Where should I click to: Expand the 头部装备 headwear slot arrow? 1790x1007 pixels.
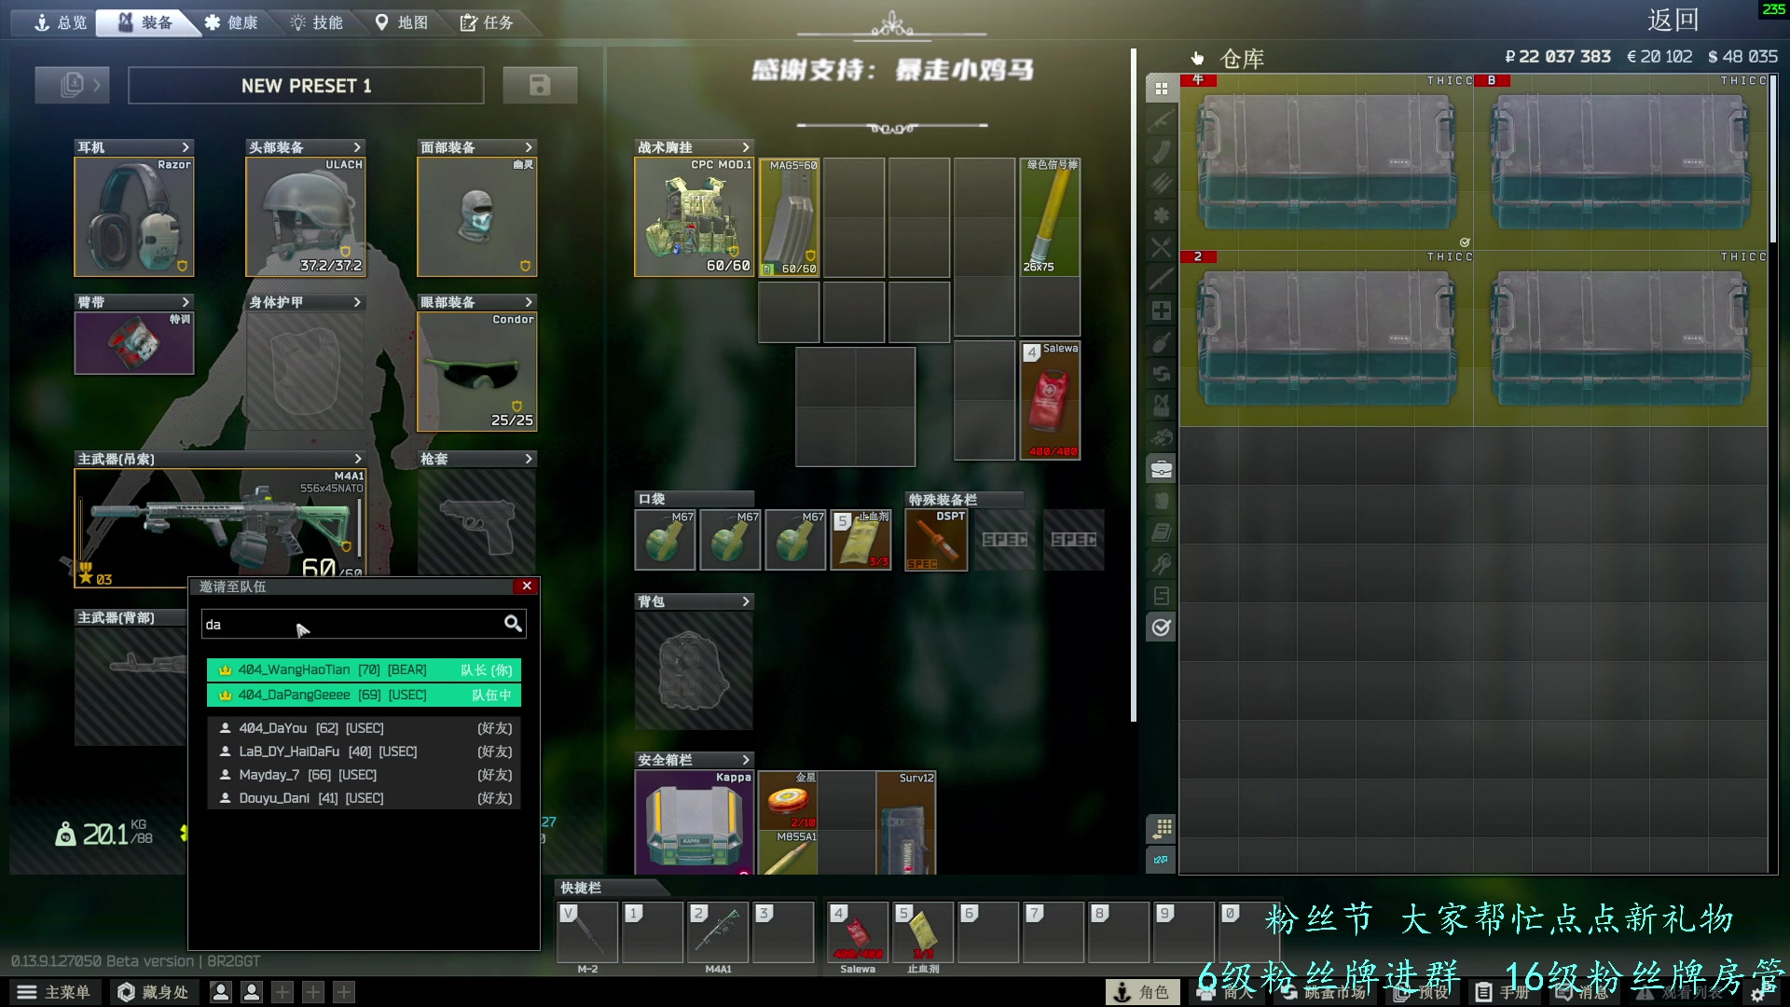coord(357,147)
